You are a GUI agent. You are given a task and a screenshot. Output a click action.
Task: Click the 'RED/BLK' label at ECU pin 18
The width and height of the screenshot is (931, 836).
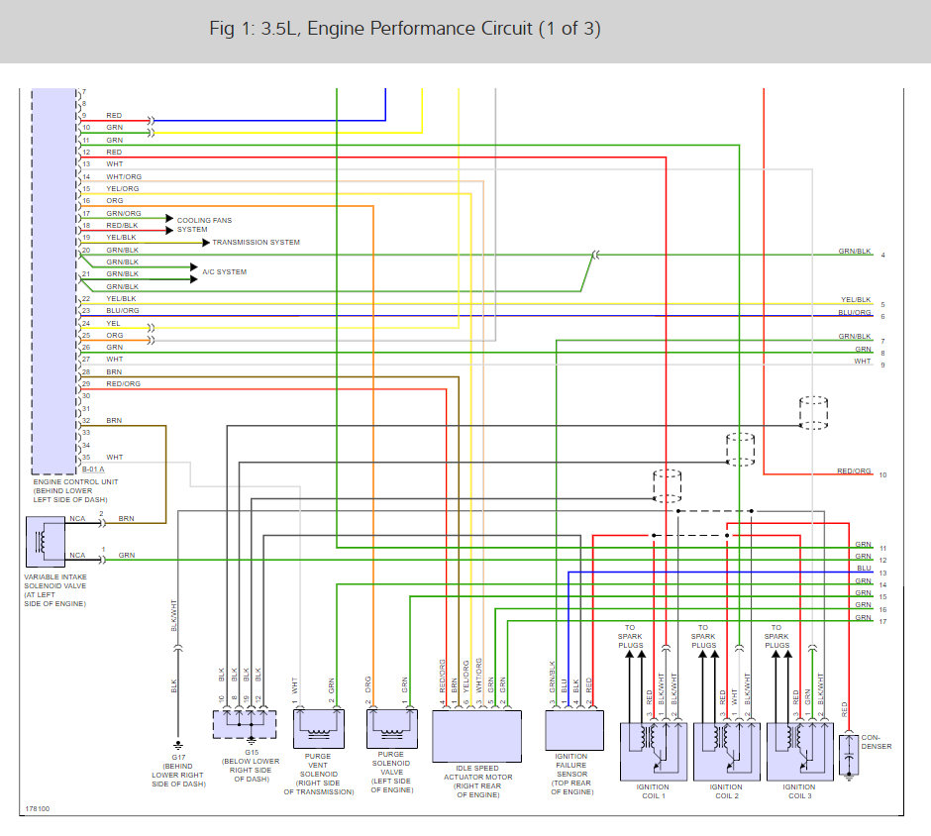point(122,225)
